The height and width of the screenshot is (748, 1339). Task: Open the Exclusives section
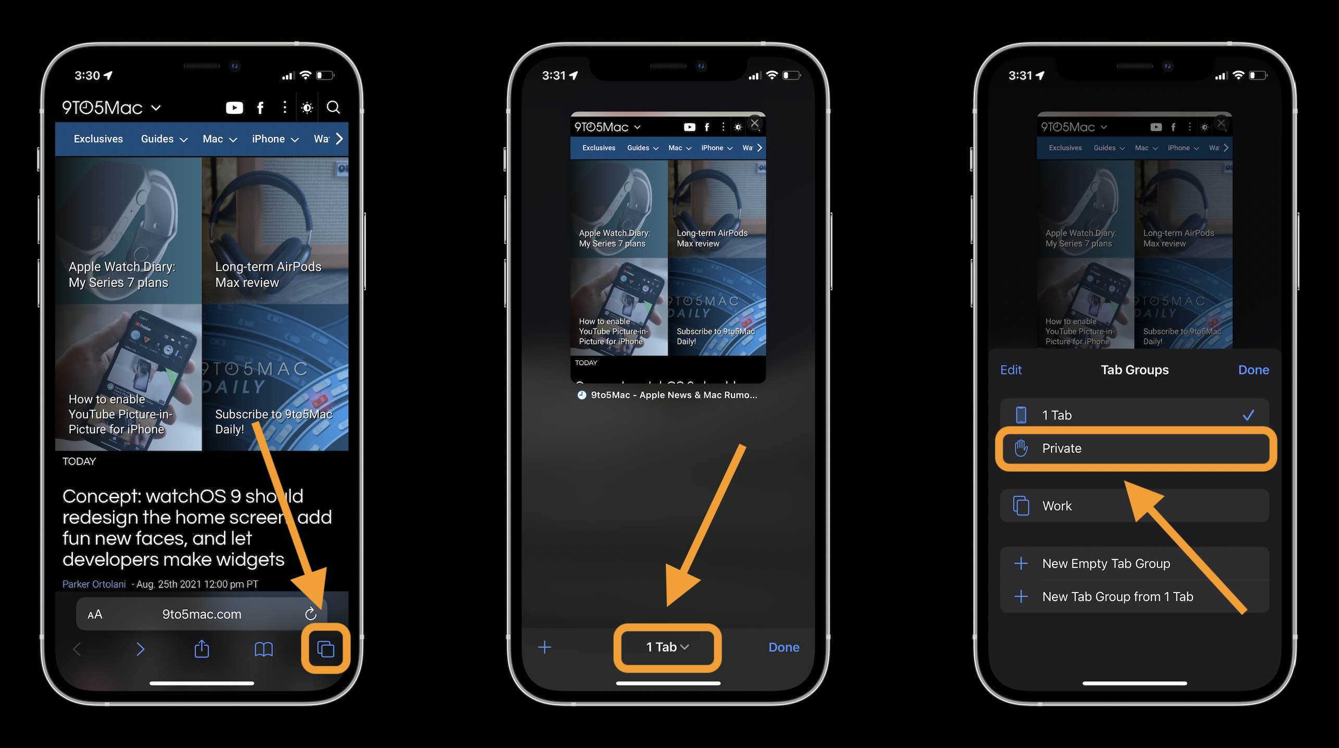97,139
